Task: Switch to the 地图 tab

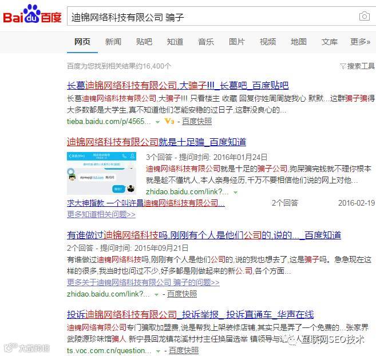Action: (x=299, y=42)
